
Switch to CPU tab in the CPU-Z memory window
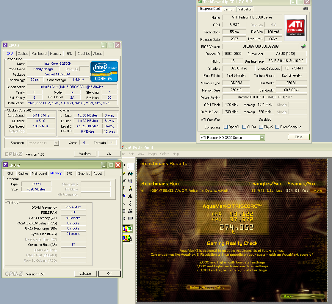tap(10, 173)
